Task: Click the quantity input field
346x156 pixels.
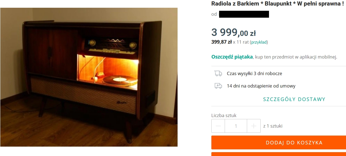Action: pos(236,126)
